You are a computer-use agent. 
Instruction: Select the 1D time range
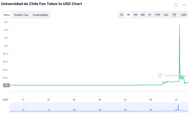121,15
